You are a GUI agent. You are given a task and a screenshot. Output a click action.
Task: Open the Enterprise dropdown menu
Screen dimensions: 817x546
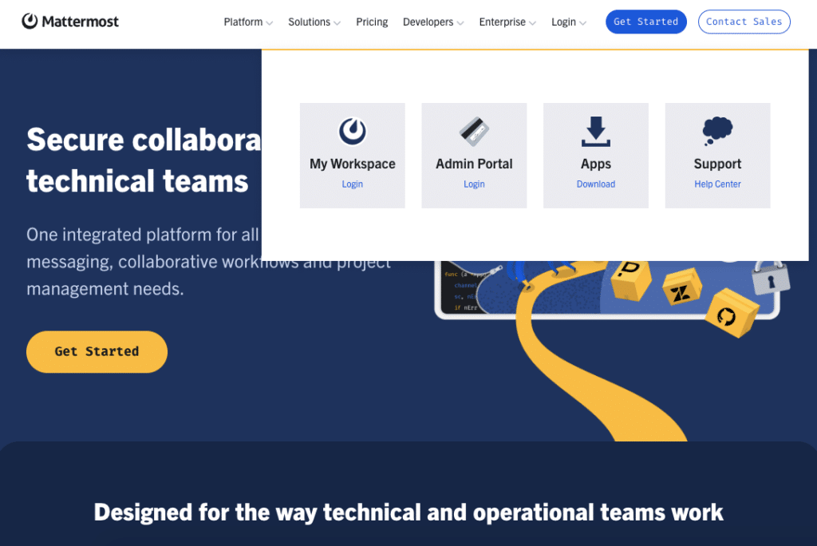(507, 22)
